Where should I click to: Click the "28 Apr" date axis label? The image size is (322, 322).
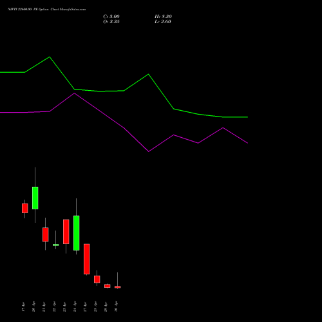(x=95, y=307)
